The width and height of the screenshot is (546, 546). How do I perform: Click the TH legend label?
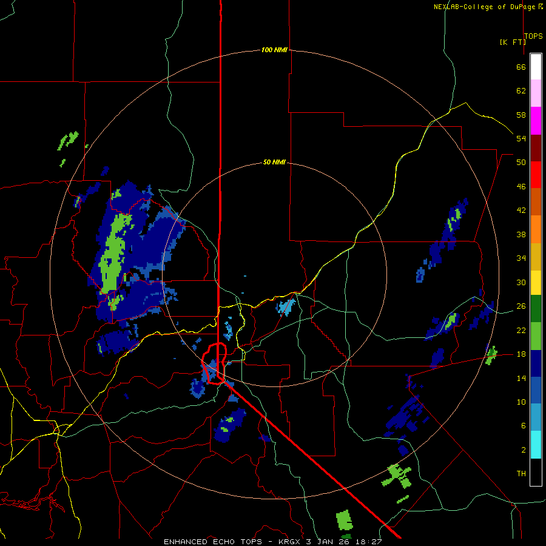521,474
